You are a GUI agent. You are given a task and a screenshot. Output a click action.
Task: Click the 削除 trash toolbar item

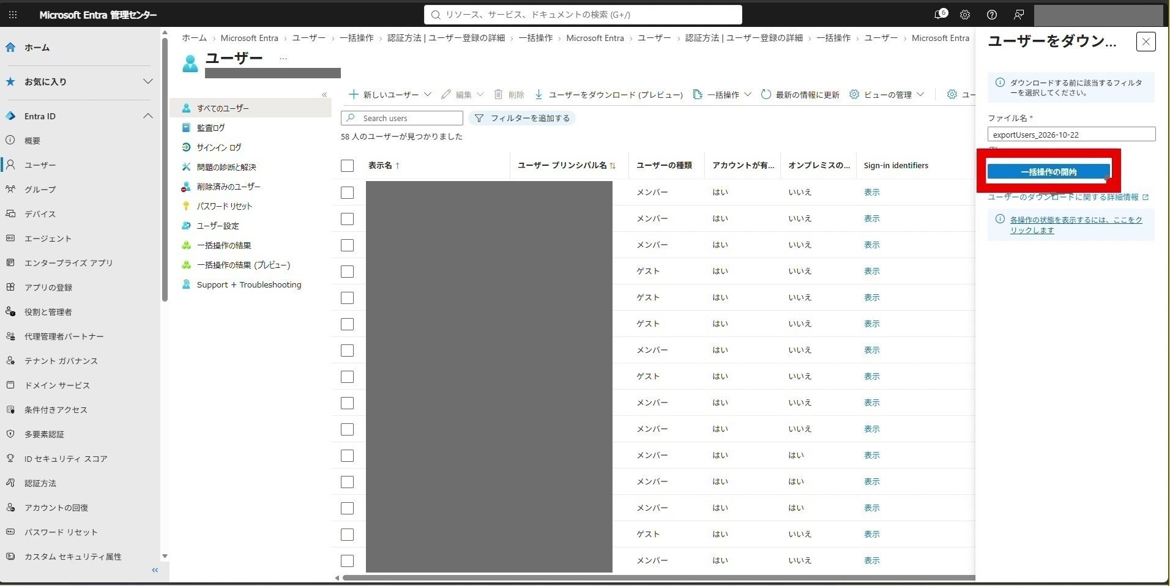point(509,95)
